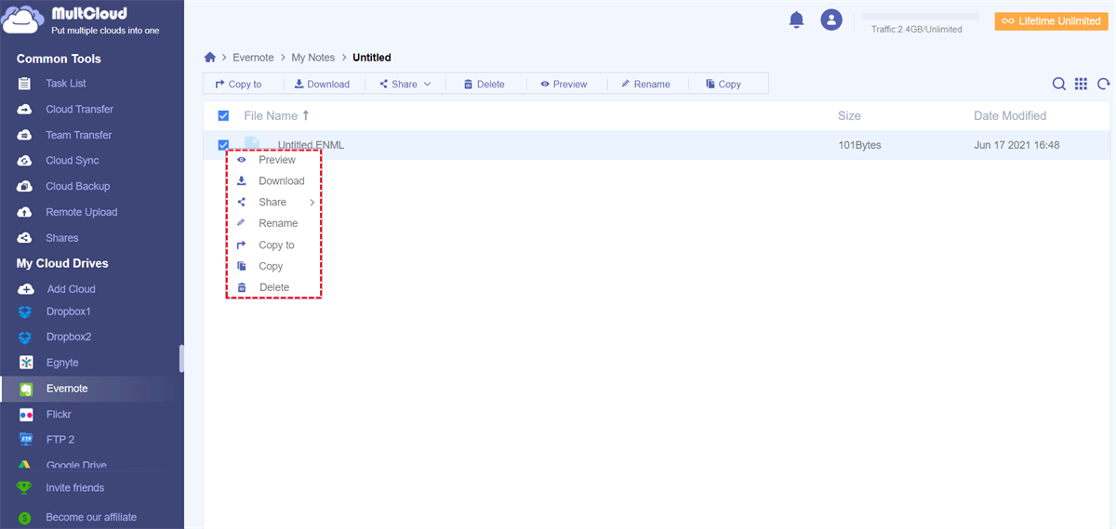
Task: Click Download toolbar button
Action: 322,84
